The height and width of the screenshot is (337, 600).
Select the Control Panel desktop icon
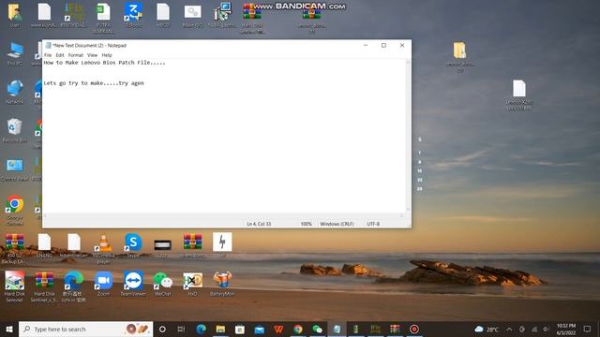[x=15, y=168]
